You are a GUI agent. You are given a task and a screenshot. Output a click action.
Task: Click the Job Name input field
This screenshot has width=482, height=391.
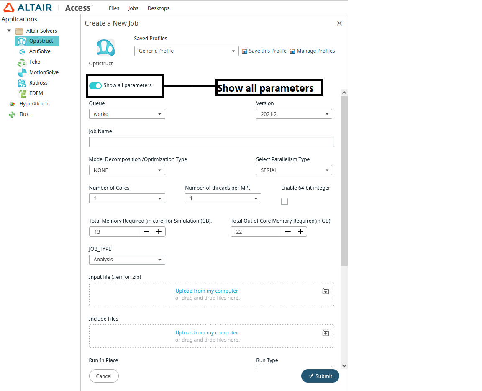211,142
